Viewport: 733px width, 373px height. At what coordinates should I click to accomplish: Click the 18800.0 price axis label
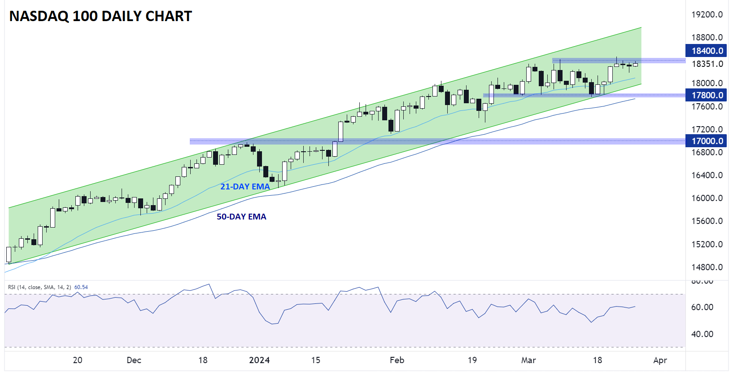[x=707, y=38]
